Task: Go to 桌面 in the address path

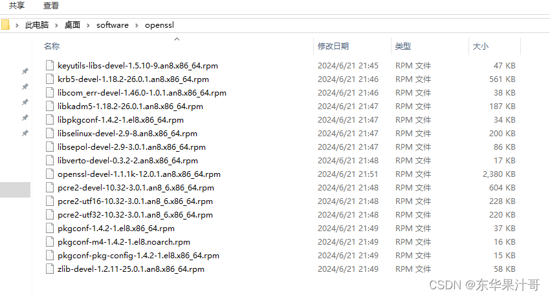Action: pyautogui.click(x=72, y=25)
